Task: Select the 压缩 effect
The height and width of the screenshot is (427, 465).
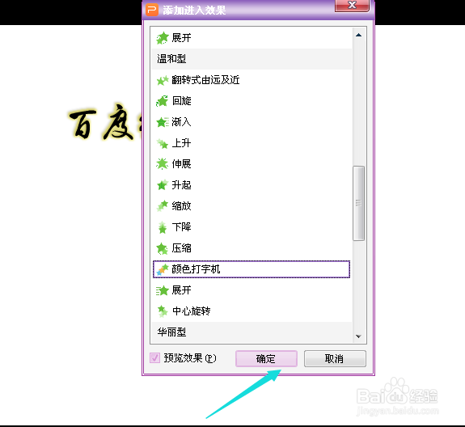Action: click(252, 248)
